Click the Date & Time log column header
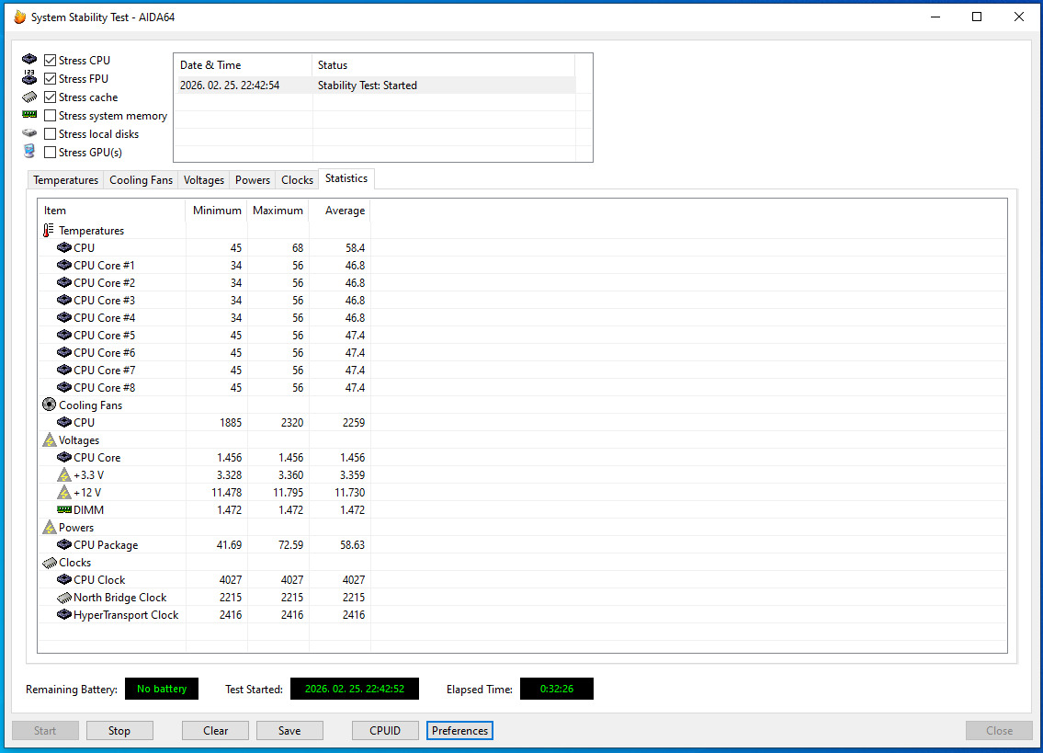 pos(243,65)
